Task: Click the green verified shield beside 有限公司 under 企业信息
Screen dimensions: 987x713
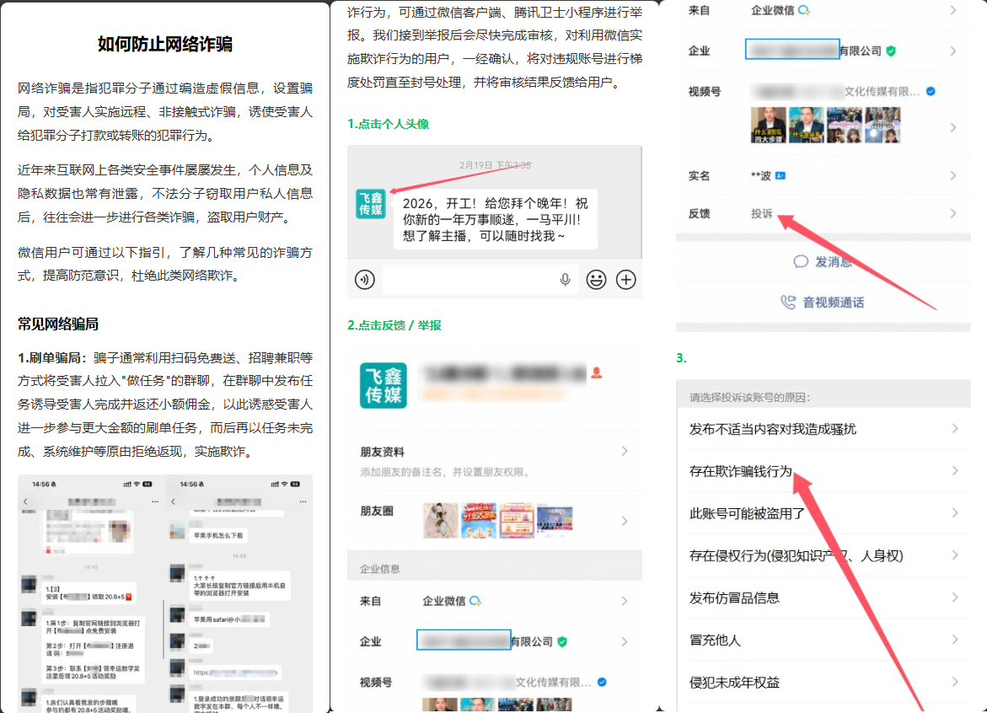Action: pyautogui.click(x=563, y=641)
